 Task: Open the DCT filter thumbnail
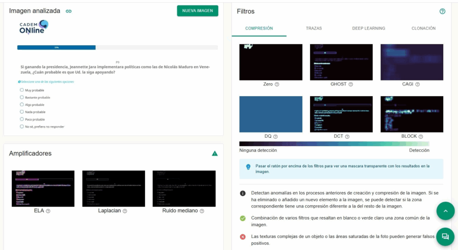tap(341, 114)
